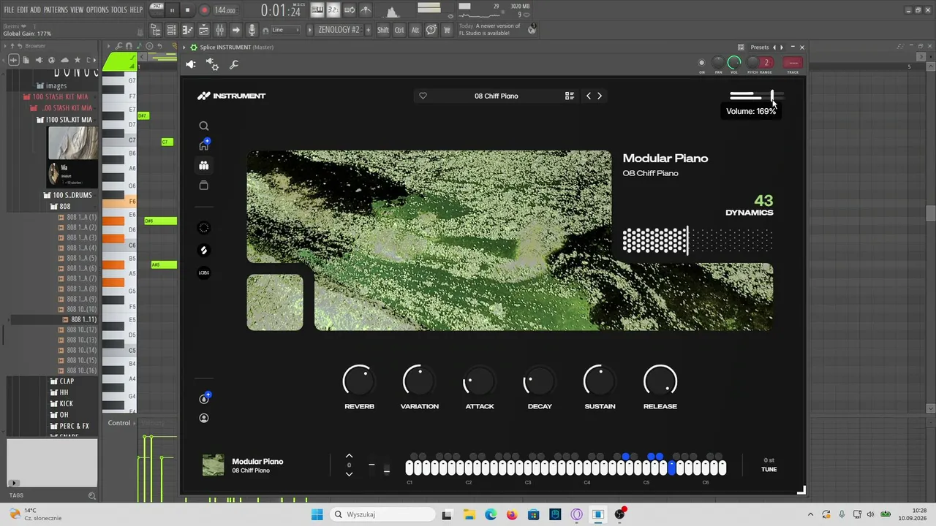Viewport: 936px width, 526px height.
Task: Open the preset list grid icon
Action: [570, 96]
